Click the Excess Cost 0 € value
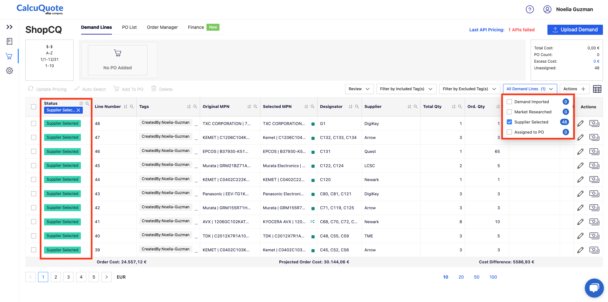608x302 pixels. (596, 61)
